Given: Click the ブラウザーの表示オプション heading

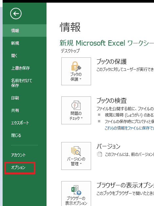Looking at the screenshot, I should (125, 185).
